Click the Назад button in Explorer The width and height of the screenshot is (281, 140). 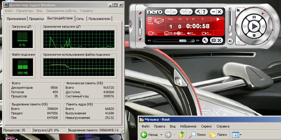pyautogui.click(x=149, y=135)
